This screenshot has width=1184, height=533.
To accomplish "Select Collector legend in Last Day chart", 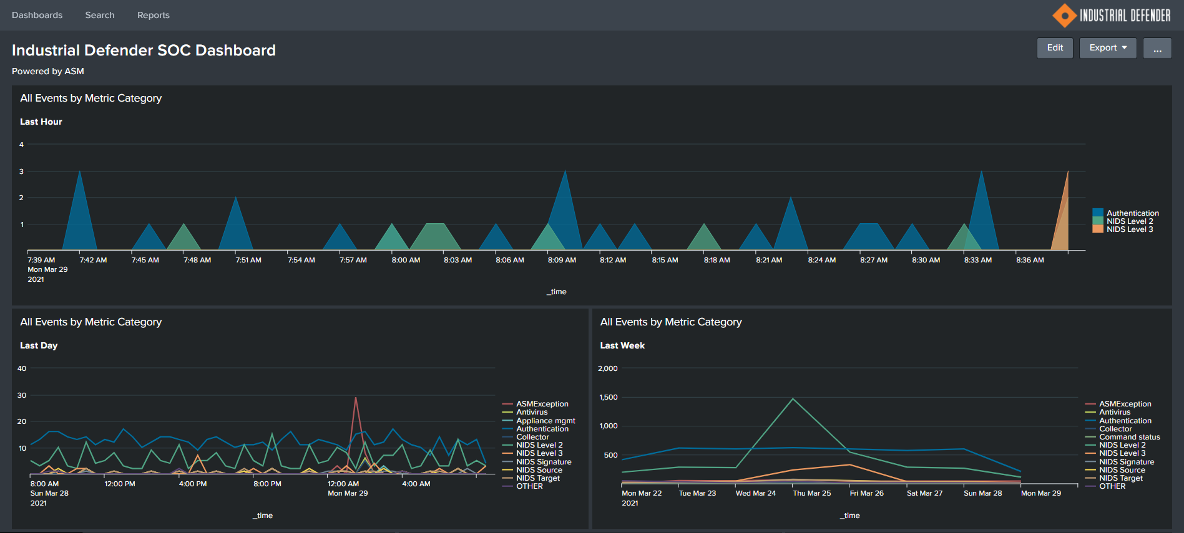I will 526,437.
